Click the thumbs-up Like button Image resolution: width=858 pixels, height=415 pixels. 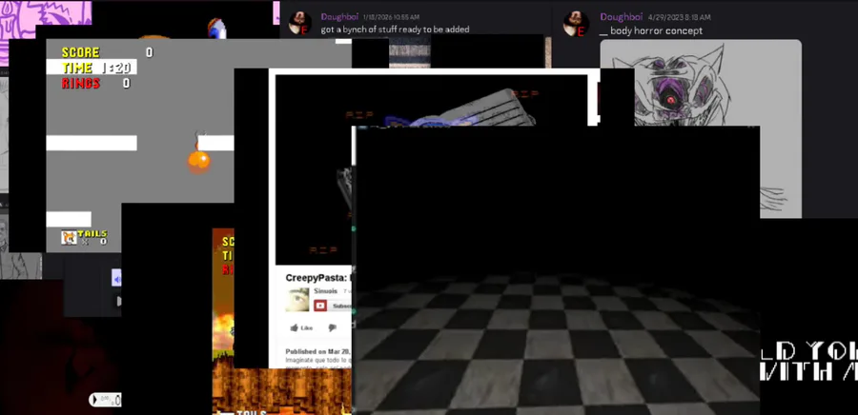pos(301,327)
